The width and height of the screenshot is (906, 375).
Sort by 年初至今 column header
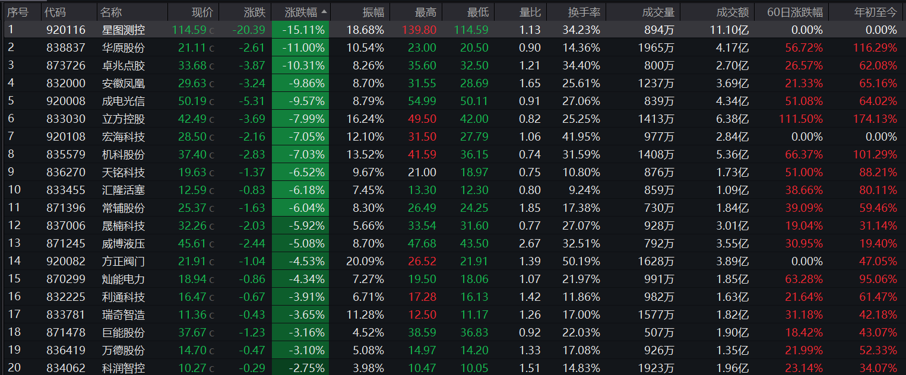point(875,12)
